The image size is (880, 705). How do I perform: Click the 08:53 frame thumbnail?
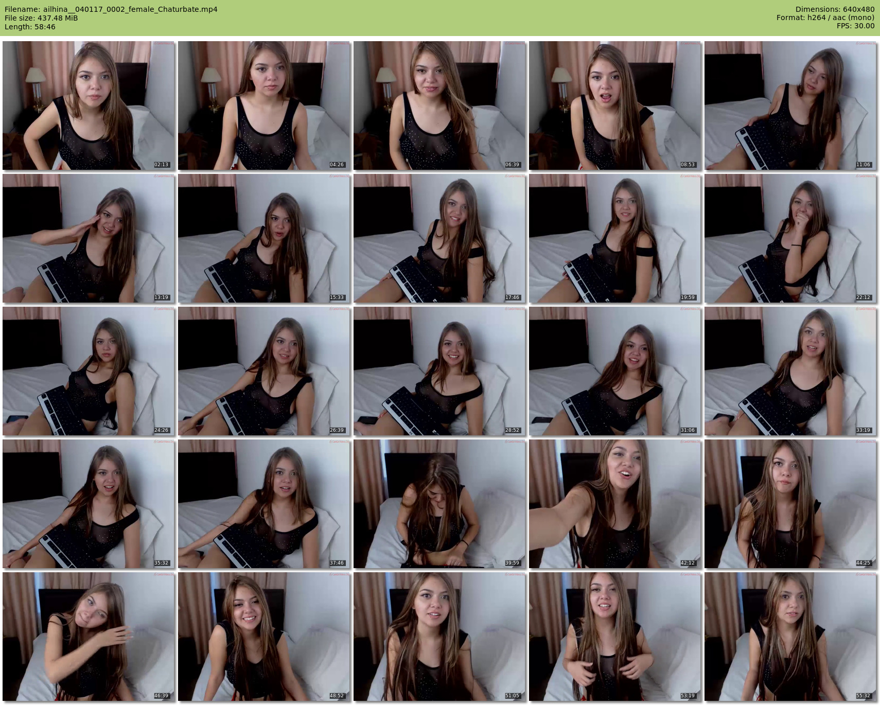point(615,105)
